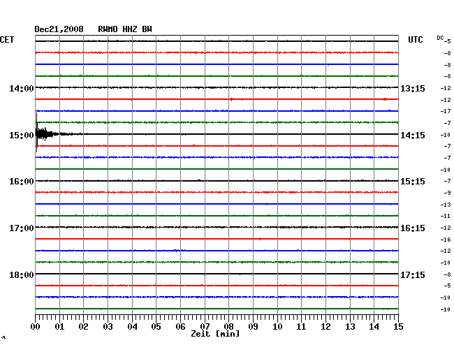Image resolution: width=454 pixels, height=345 pixels.
Task: Click the red blip near minute 09 below 17:00
Action: click(261, 239)
